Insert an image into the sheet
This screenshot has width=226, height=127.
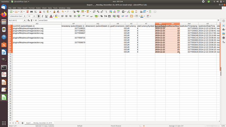coord(111,12)
